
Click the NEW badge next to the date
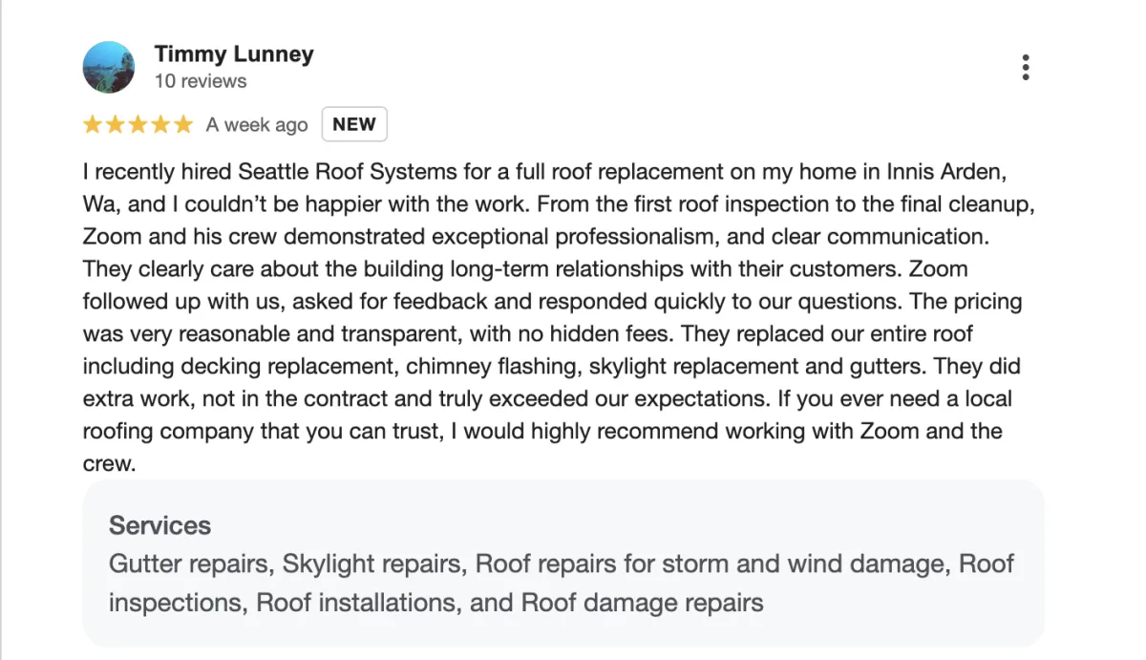pyautogui.click(x=354, y=124)
